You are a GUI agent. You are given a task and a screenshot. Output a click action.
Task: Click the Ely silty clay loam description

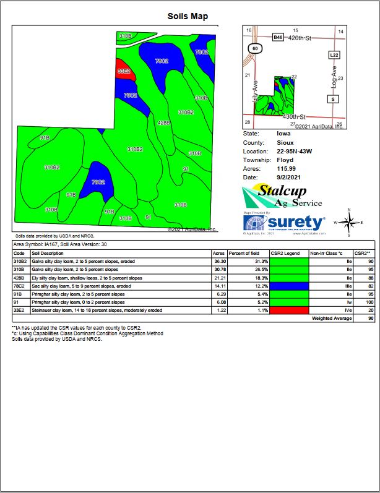coord(87,278)
